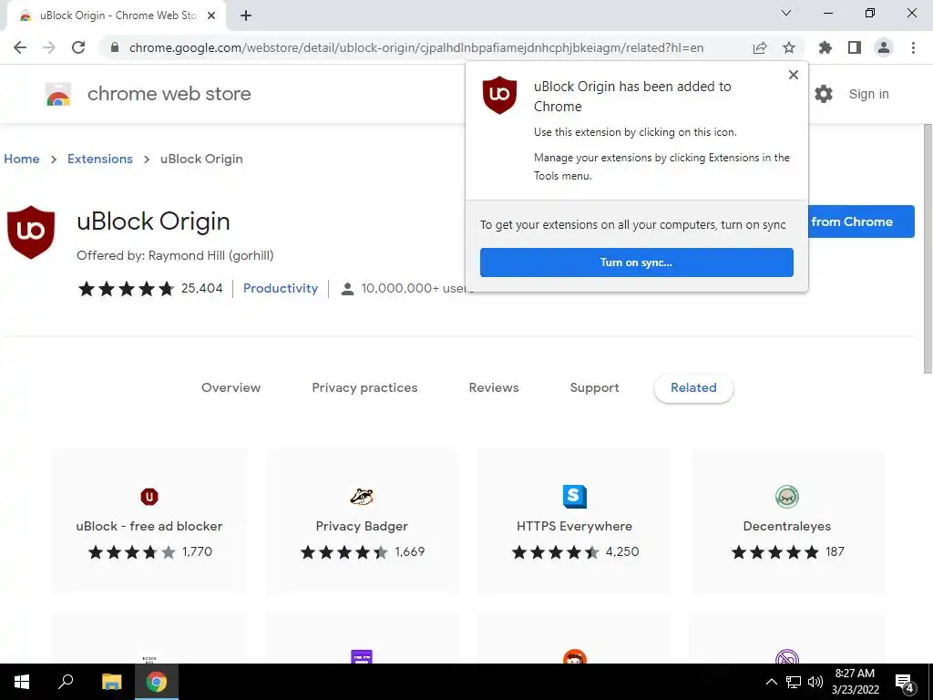Open the Chrome three-dot menu
Screen dimensions: 933x700
tap(913, 47)
